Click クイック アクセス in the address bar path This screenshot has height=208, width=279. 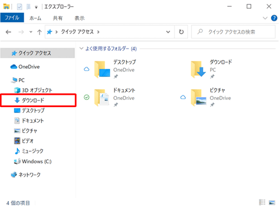77,32
